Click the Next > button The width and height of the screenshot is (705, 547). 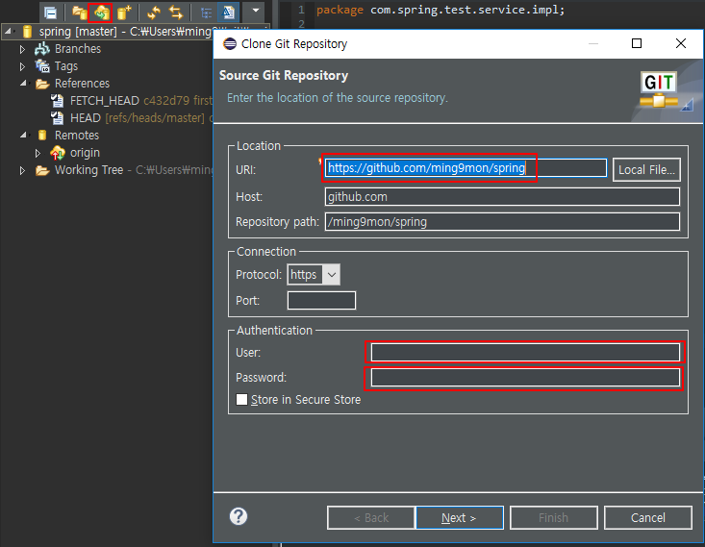point(460,517)
